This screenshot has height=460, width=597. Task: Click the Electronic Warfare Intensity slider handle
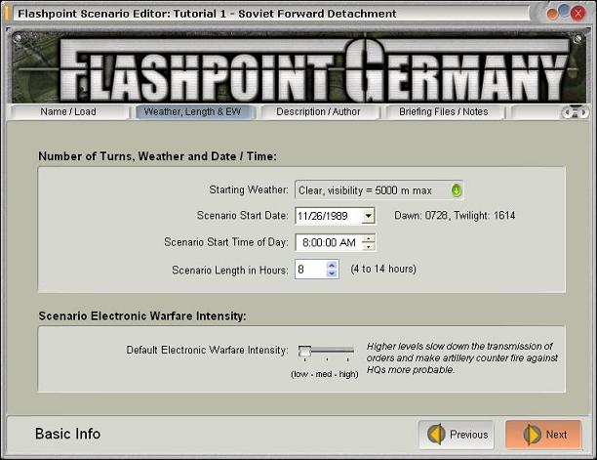pyautogui.click(x=304, y=351)
